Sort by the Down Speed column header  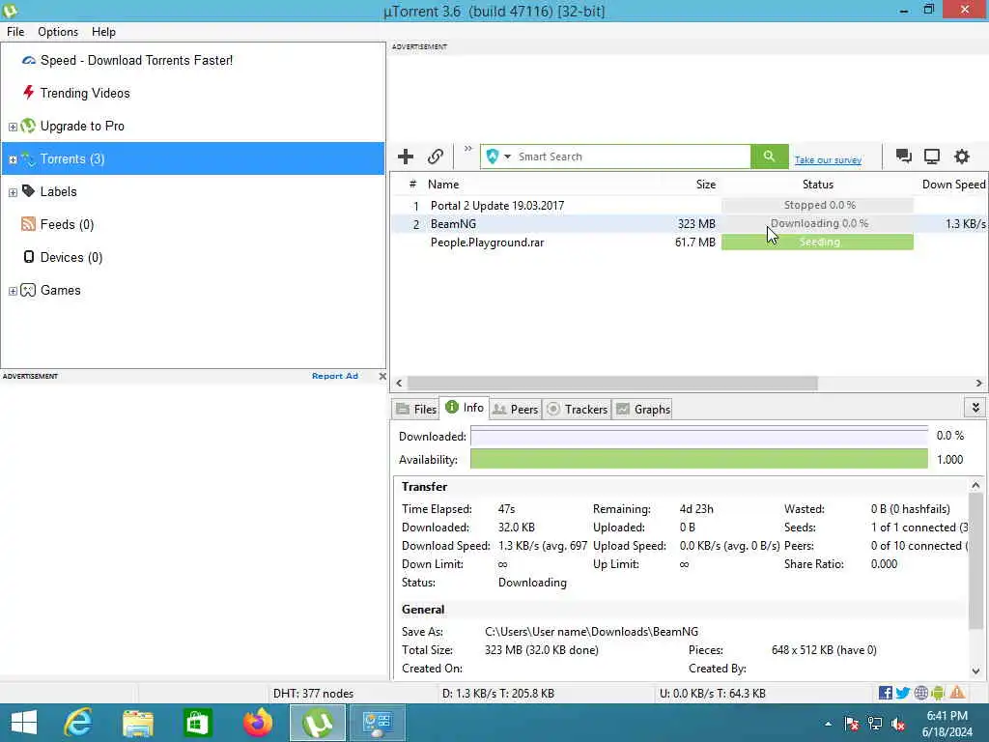(953, 185)
